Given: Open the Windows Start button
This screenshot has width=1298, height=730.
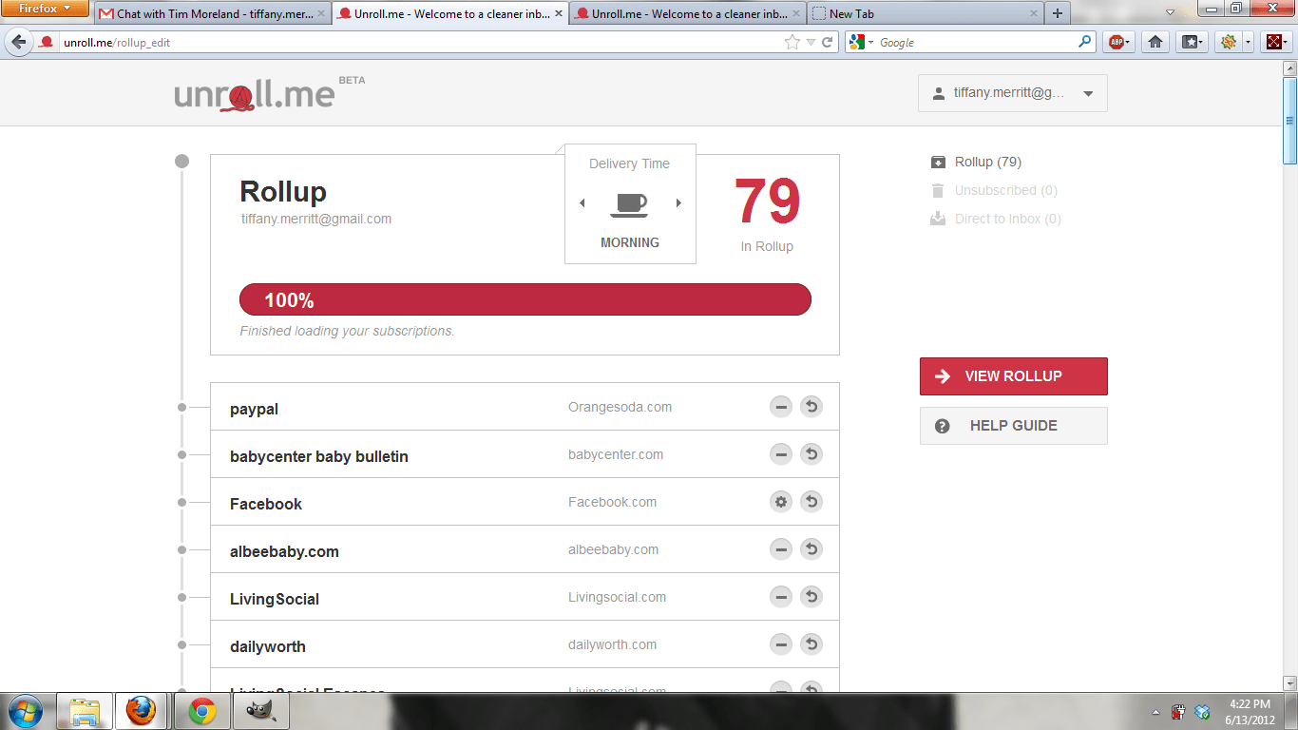Looking at the screenshot, I should pyautogui.click(x=25, y=711).
